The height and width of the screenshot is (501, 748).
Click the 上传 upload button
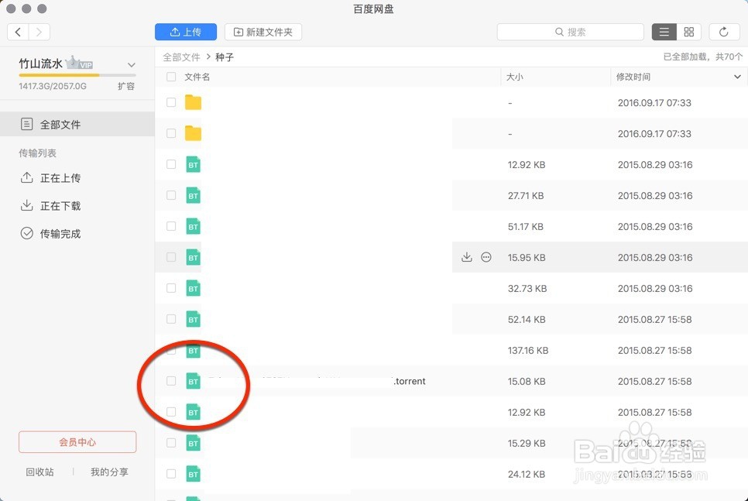tap(186, 32)
